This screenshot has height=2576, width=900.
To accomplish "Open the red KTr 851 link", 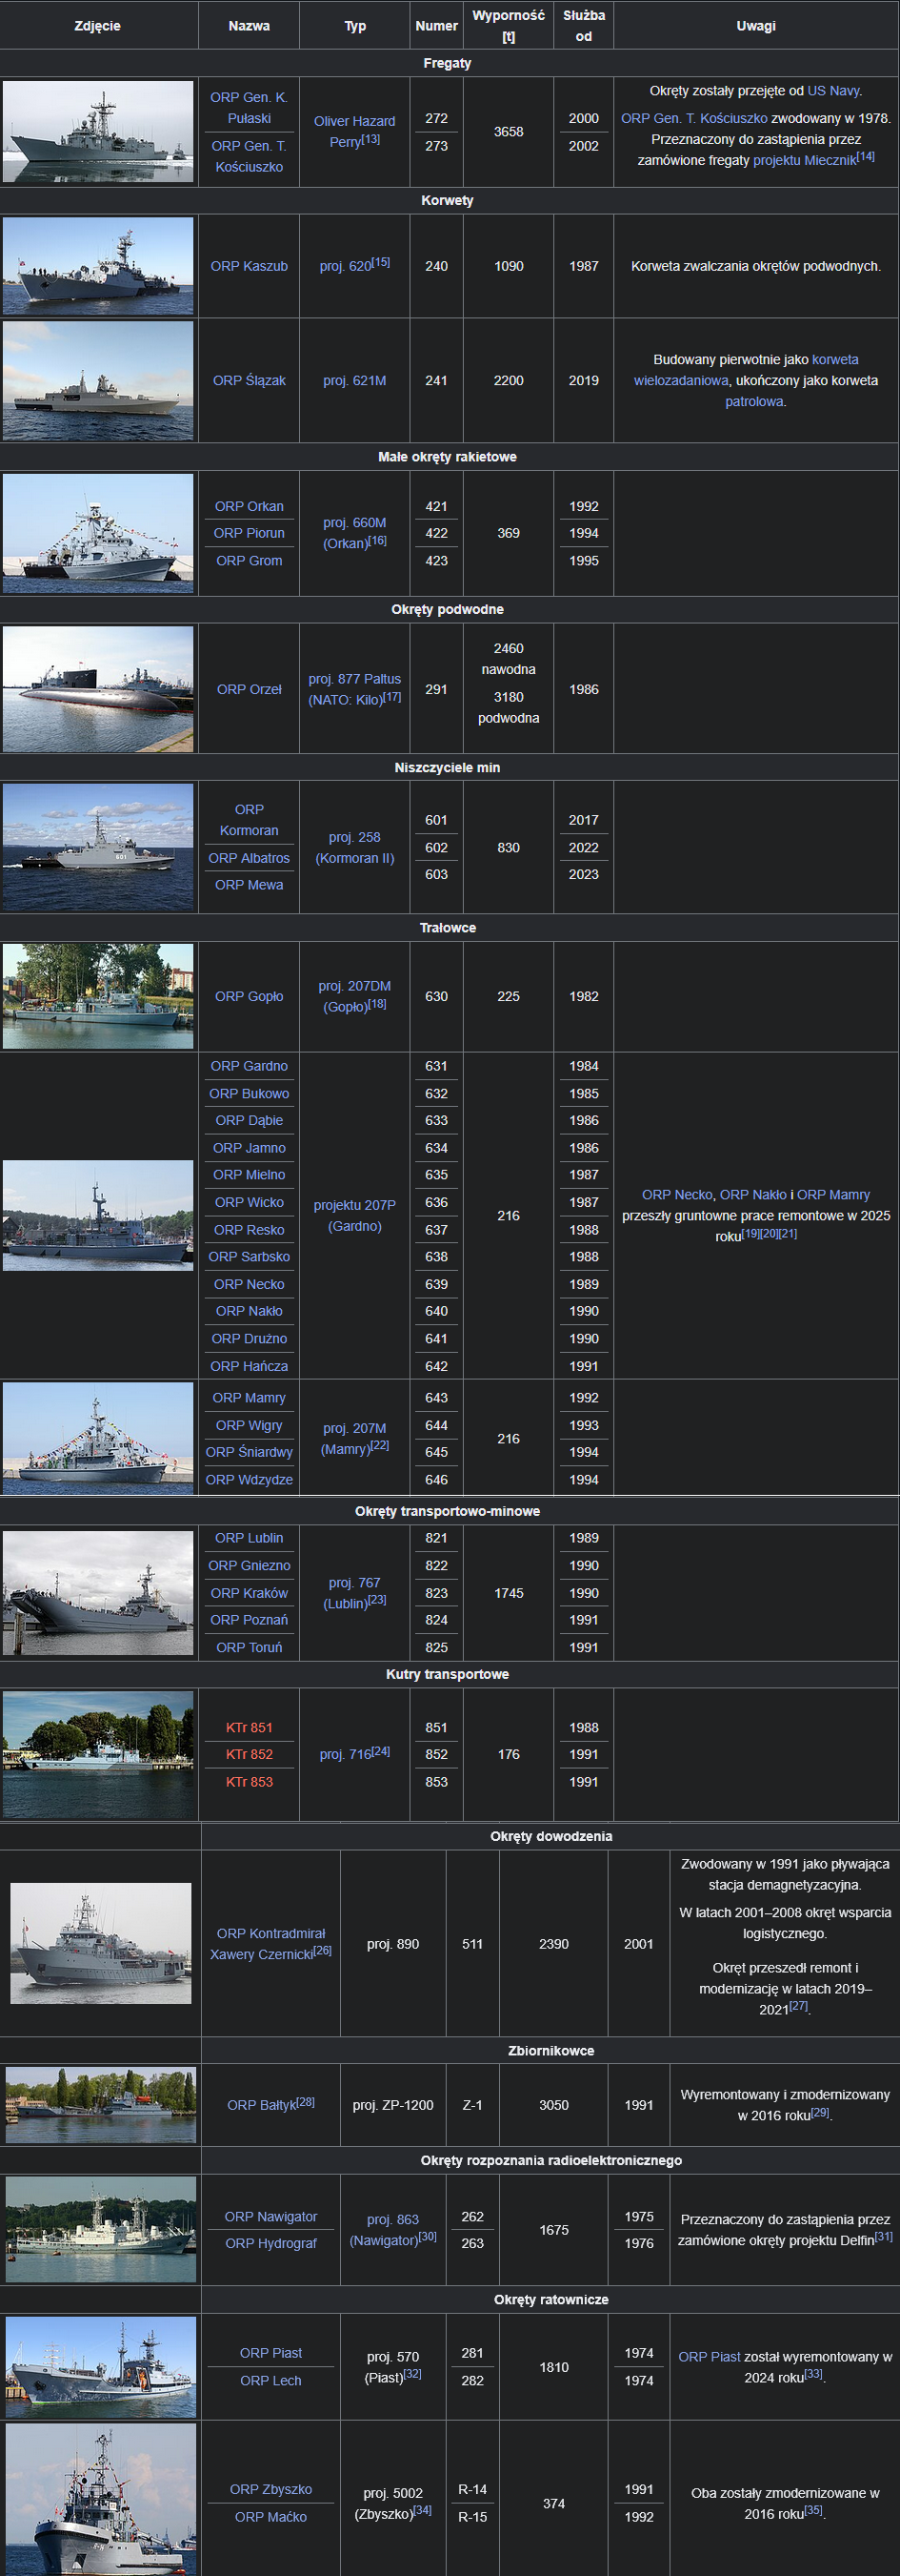I will [249, 1728].
